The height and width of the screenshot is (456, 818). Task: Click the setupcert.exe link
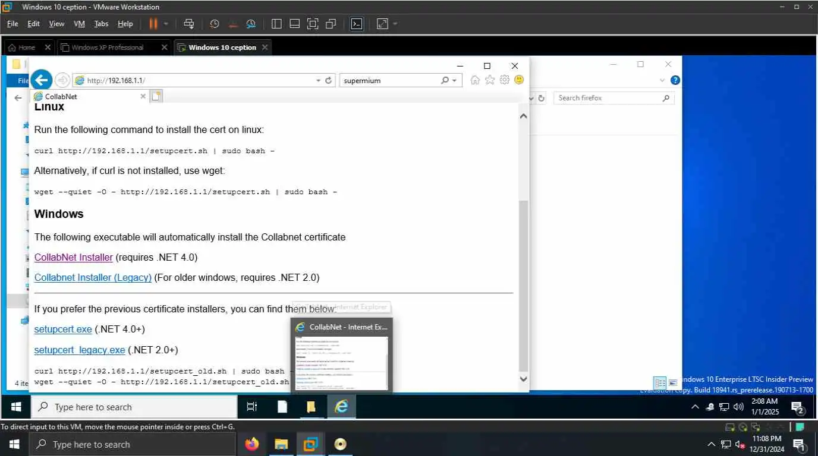(x=63, y=329)
